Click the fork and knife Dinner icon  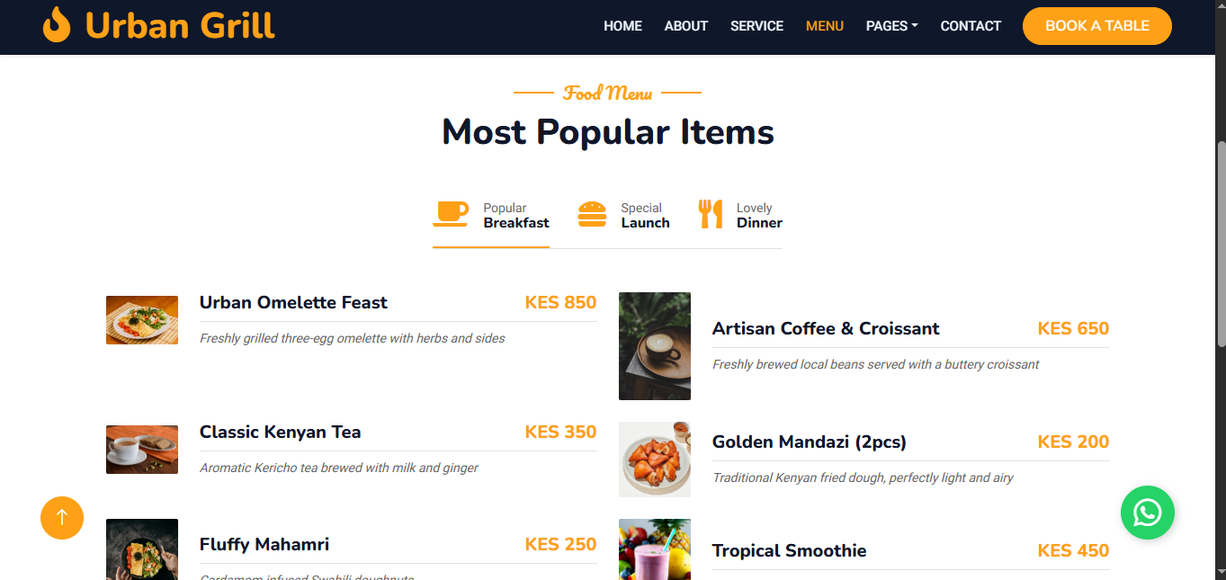click(x=711, y=213)
